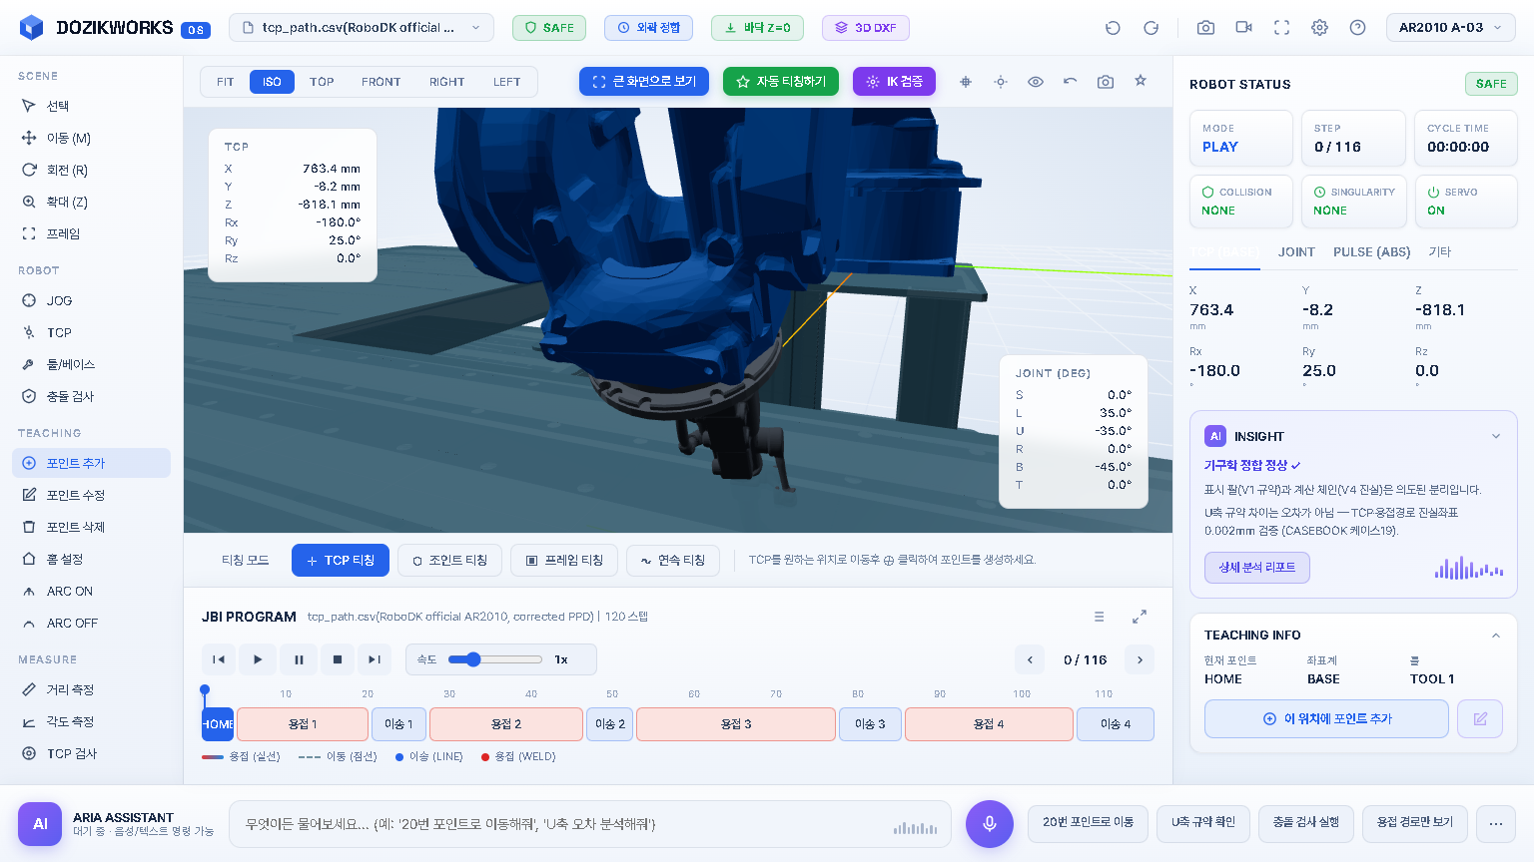Image resolution: width=1534 pixels, height=862 pixels.
Task: Open the AR2010 A-03 robot dropdown
Action: 1451,28
